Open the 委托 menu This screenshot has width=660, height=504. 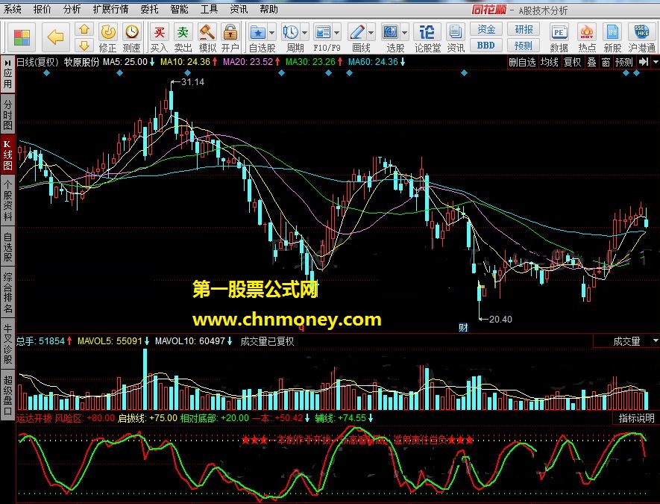pyautogui.click(x=149, y=9)
